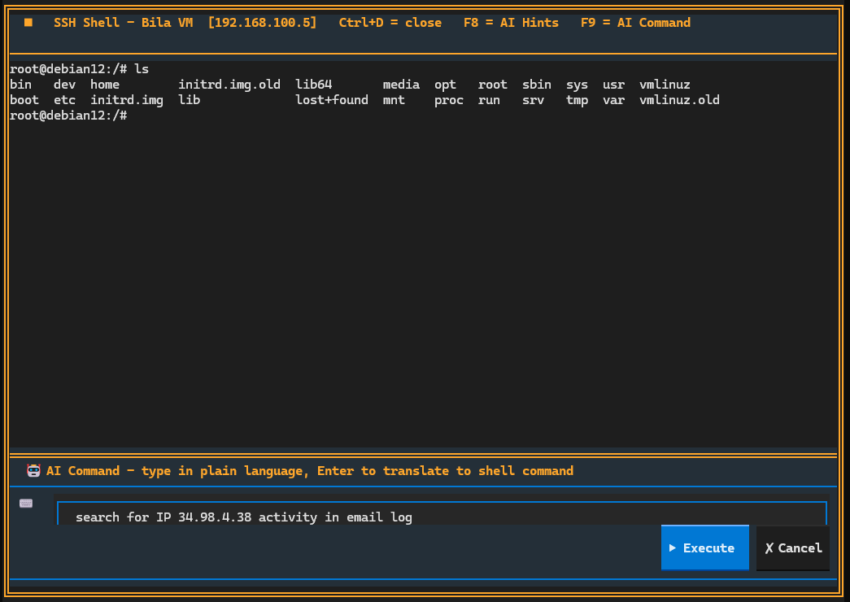The width and height of the screenshot is (850, 602).
Task: Select the F8 = AI Hints header item
Action: click(511, 23)
